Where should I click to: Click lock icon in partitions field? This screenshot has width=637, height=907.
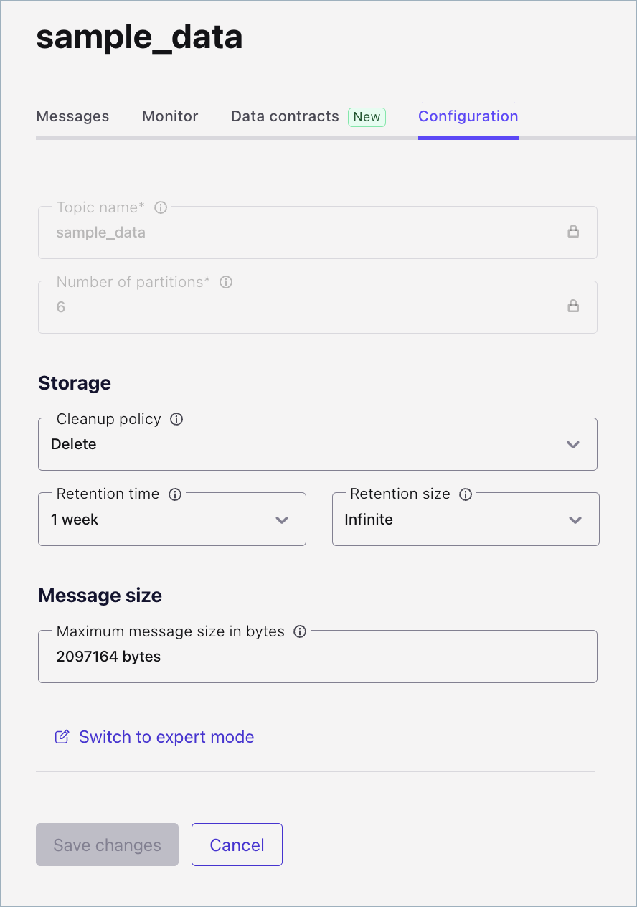573,306
